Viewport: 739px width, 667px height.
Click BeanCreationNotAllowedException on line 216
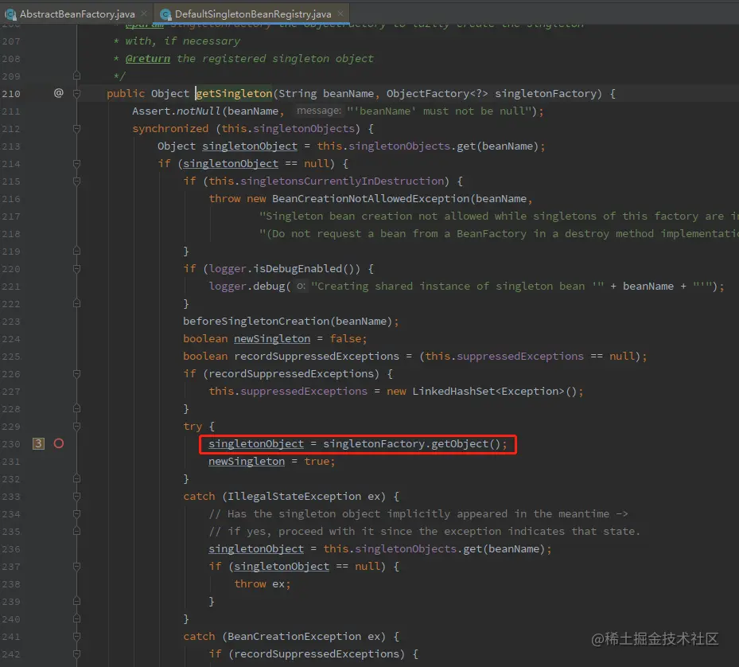pyautogui.click(x=371, y=199)
